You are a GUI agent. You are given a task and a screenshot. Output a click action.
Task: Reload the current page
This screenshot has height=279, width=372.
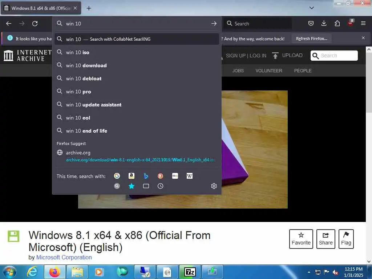click(x=35, y=24)
